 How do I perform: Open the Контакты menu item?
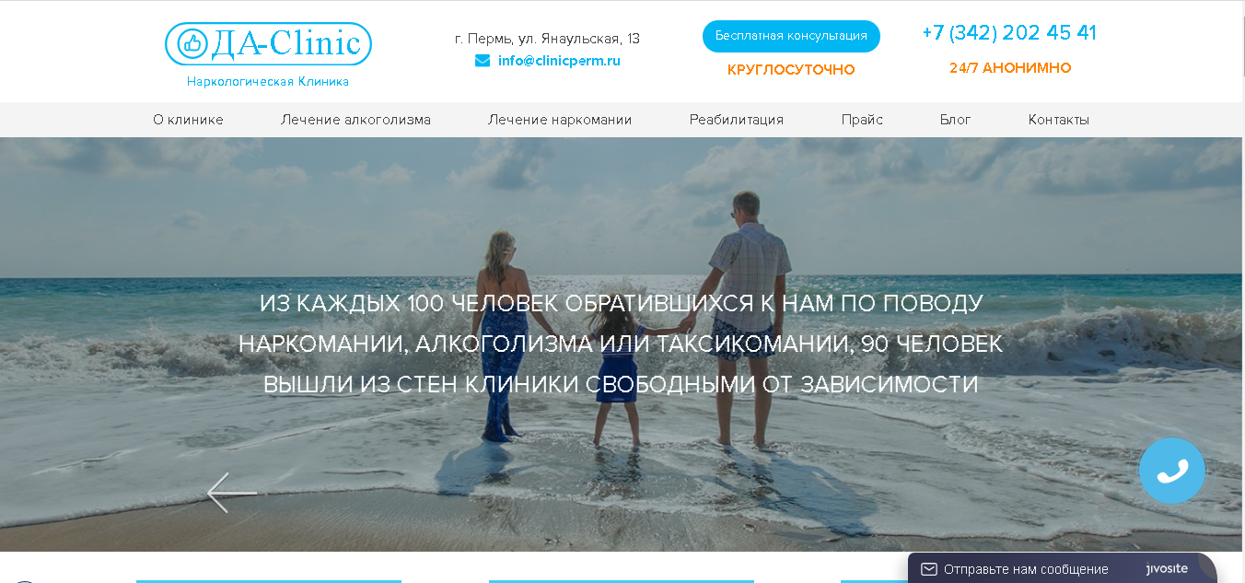pyautogui.click(x=1059, y=120)
